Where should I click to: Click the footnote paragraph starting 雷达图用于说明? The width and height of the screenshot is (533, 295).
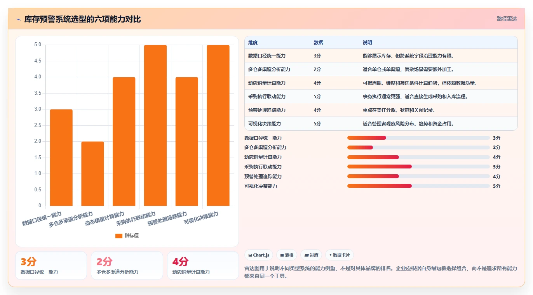pos(381,272)
